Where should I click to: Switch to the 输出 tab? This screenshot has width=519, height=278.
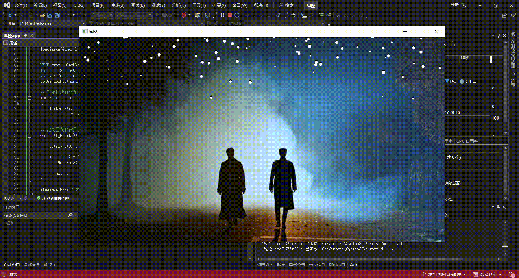(353, 265)
